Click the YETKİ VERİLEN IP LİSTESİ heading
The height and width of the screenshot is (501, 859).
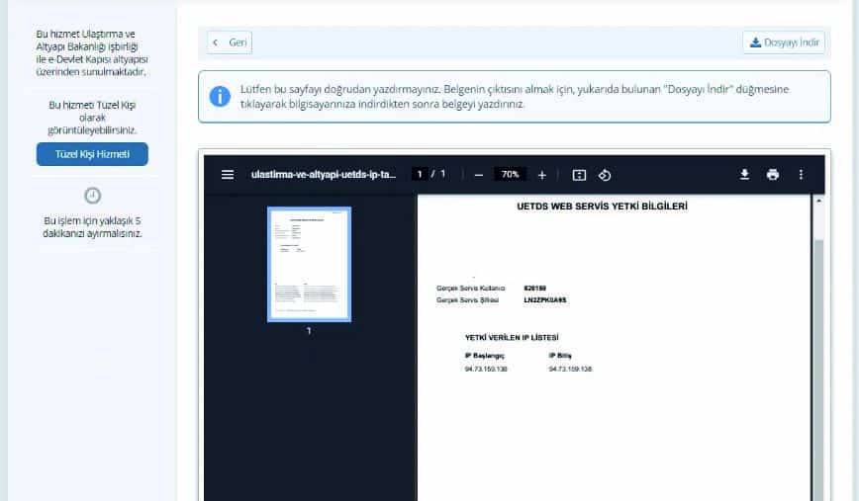tap(512, 338)
